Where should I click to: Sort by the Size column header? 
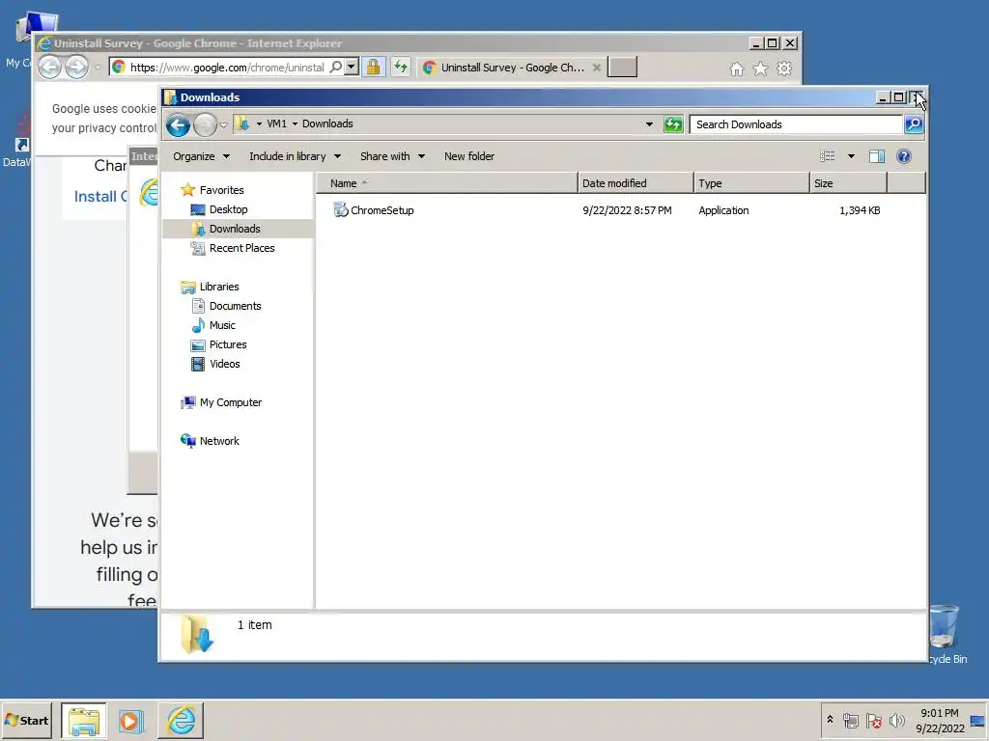(848, 183)
